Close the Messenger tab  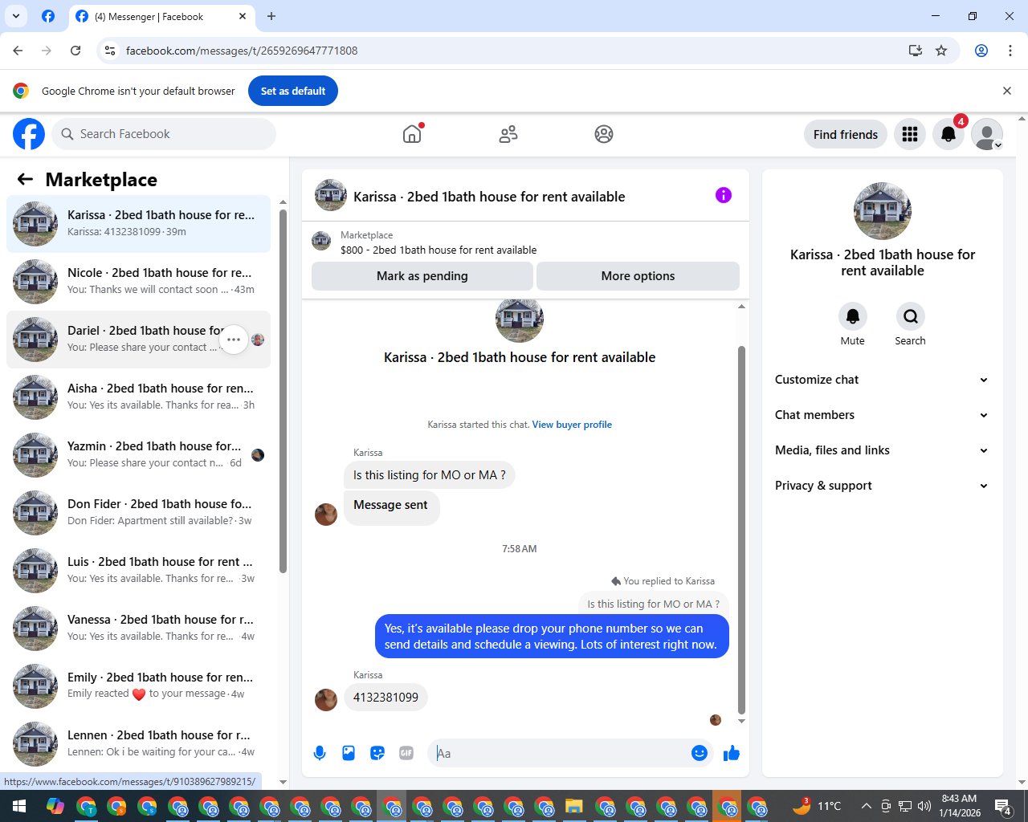coord(243,16)
